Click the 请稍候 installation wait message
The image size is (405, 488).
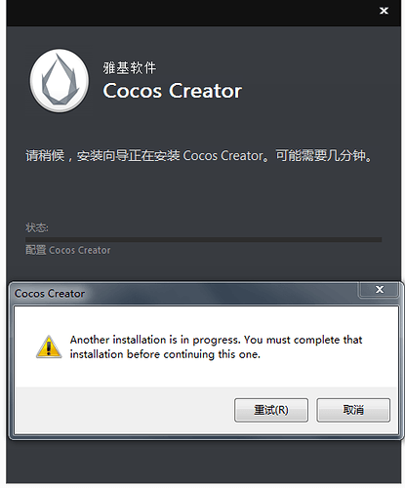(199, 155)
